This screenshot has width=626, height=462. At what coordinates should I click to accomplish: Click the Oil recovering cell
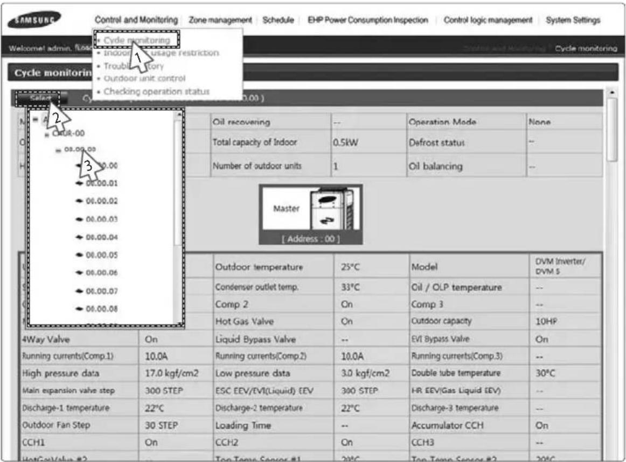(270, 122)
